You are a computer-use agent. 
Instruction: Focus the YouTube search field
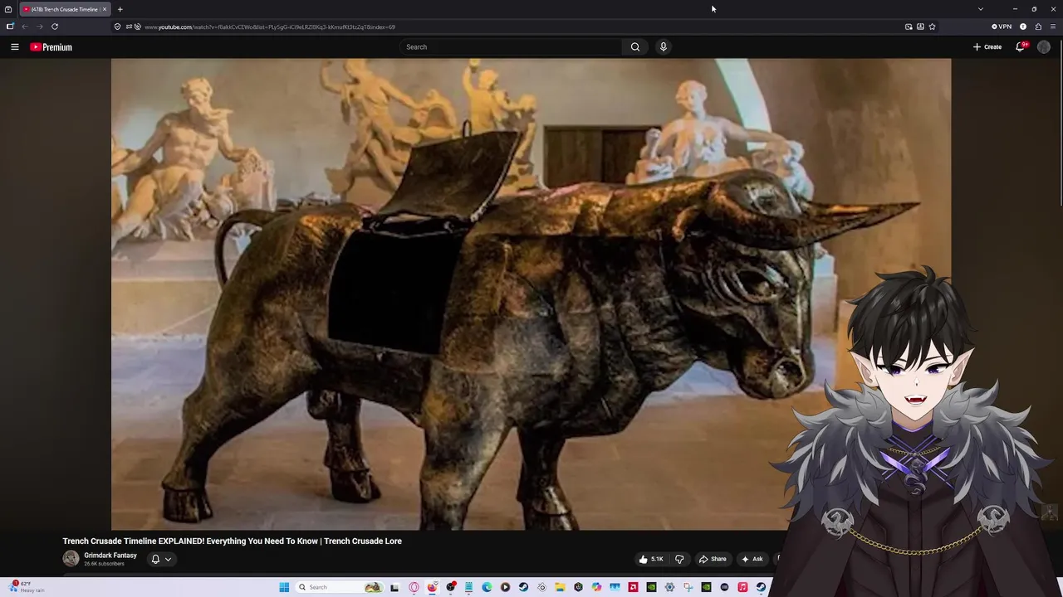tap(510, 47)
